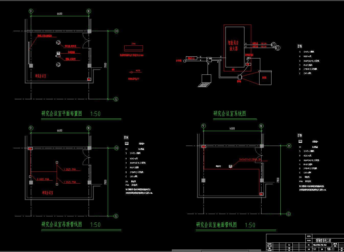Click grid bubble 10 in floor wiring plan

(x=261, y=126)
